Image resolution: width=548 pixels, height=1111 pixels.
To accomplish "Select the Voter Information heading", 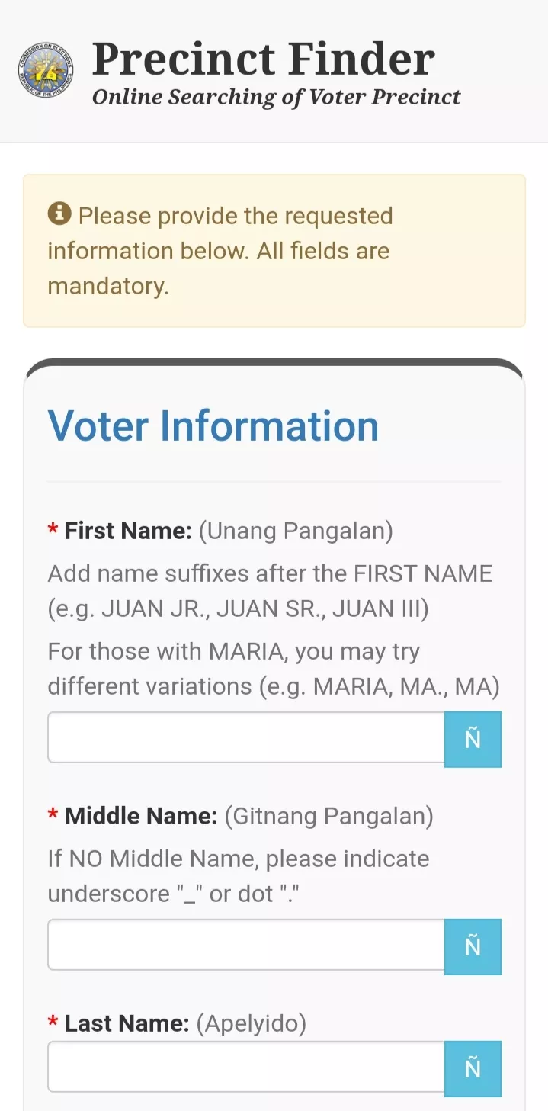I will (x=213, y=425).
